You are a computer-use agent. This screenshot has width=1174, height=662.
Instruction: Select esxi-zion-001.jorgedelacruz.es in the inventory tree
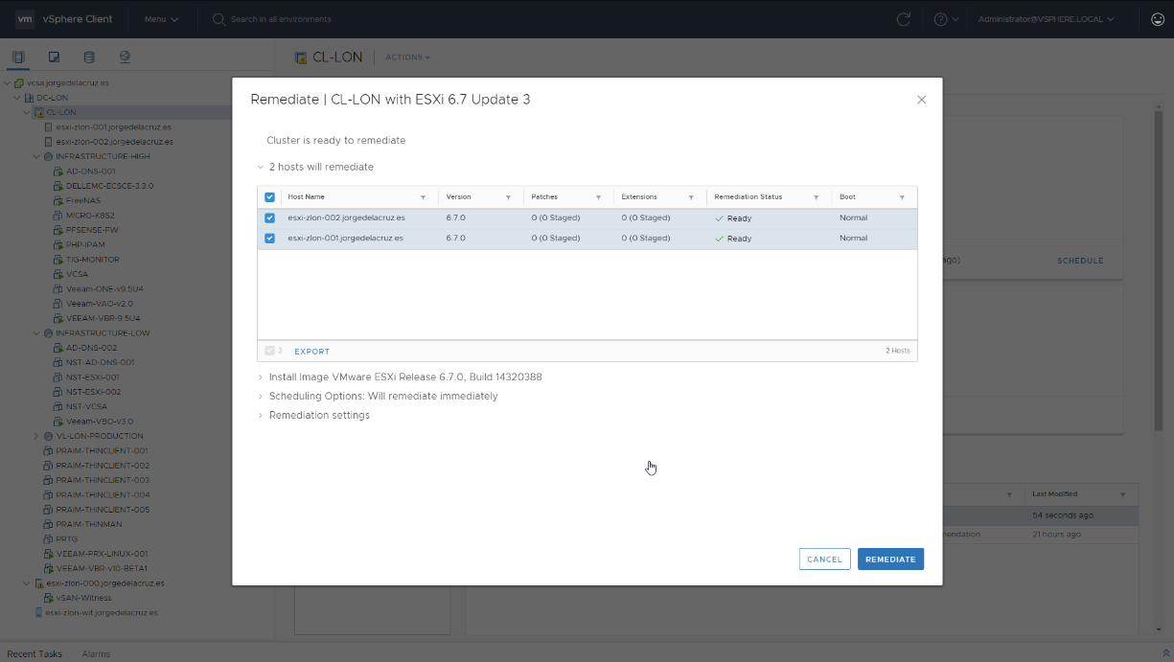(x=114, y=127)
